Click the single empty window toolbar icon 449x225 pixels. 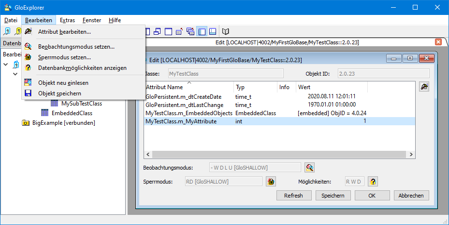tap(168, 31)
